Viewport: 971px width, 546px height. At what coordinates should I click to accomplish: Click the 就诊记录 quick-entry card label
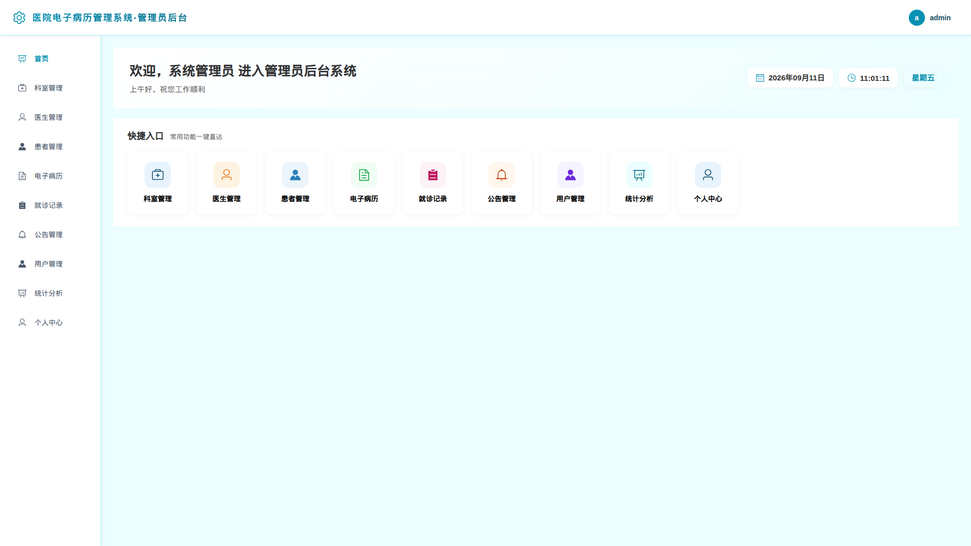click(433, 199)
